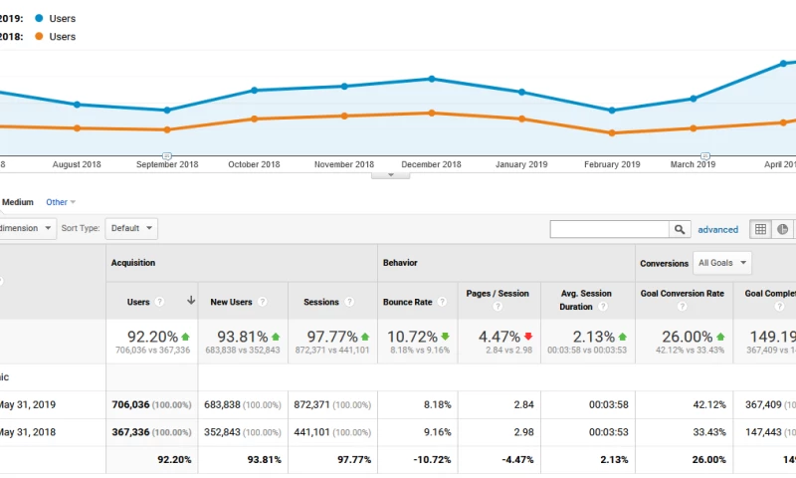796x478 pixels.
Task: Select the Medium dimension tab
Action: pos(17,202)
